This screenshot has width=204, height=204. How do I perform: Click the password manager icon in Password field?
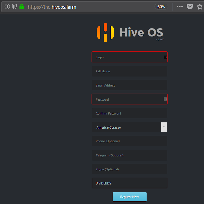click(x=165, y=99)
